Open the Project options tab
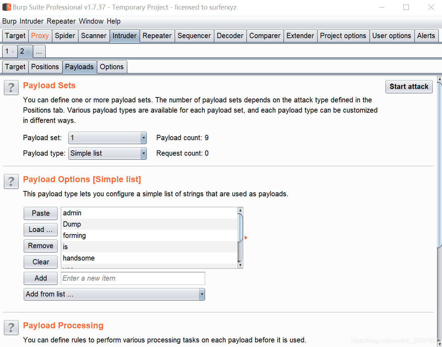The width and height of the screenshot is (442, 347). coord(343,36)
